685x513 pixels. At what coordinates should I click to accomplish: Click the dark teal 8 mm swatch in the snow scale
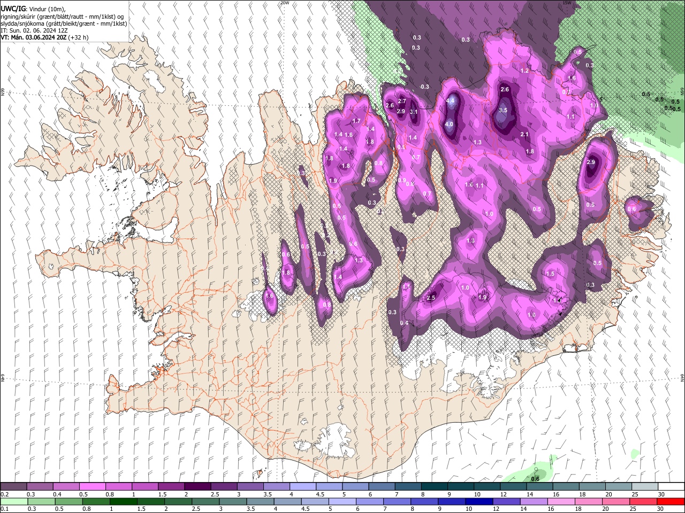(x=434, y=487)
